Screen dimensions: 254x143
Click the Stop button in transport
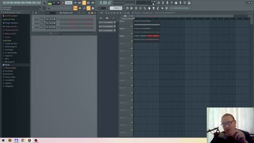tap(58, 3)
